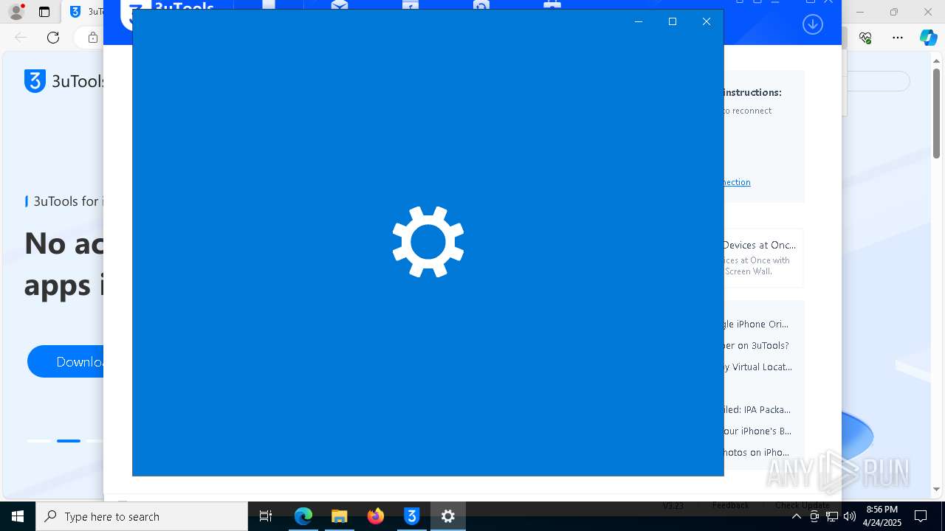The image size is (945, 531).
Task: Open the Edge profile icon
Action: [x=16, y=12]
